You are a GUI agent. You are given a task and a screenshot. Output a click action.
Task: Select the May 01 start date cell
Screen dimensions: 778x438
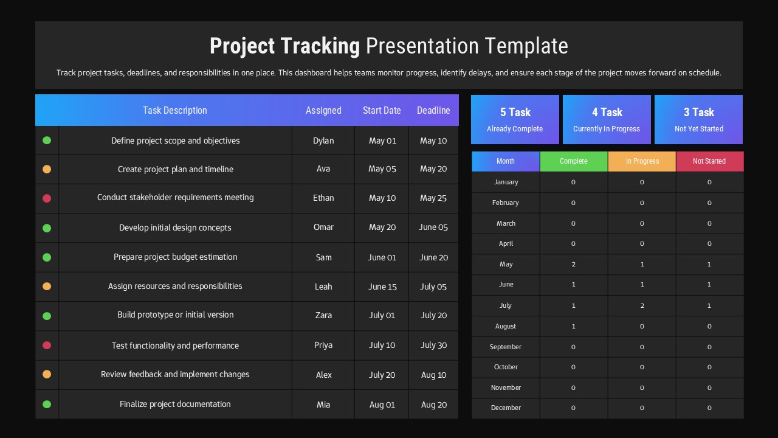(x=382, y=141)
